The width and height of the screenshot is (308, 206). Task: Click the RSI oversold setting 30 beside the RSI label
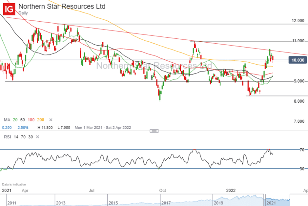coord(31,137)
